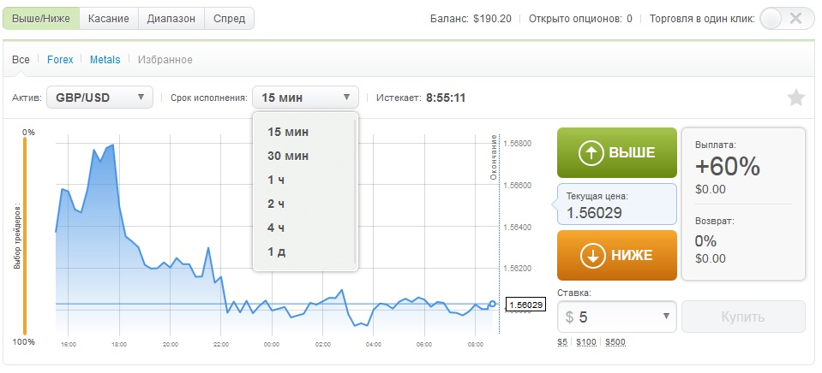The image size is (822, 373).
Task: Select 4 ч expiry time
Action: point(276,228)
